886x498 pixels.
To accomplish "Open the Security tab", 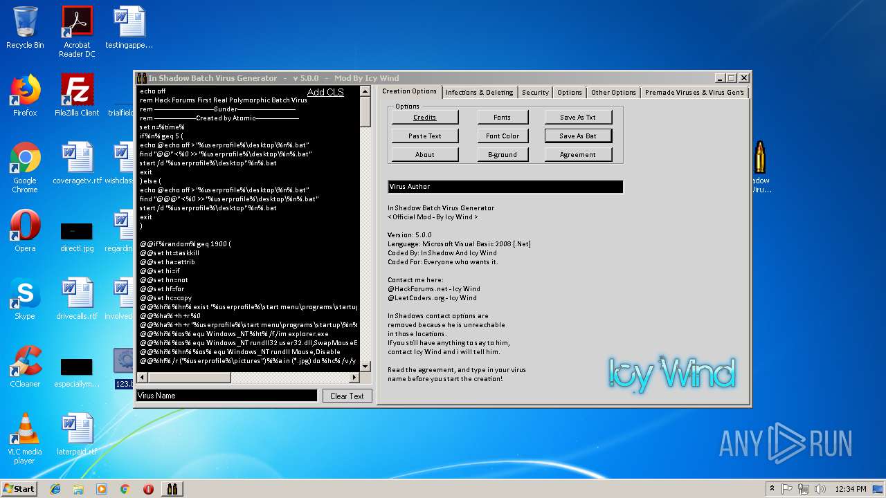I will click(x=535, y=92).
